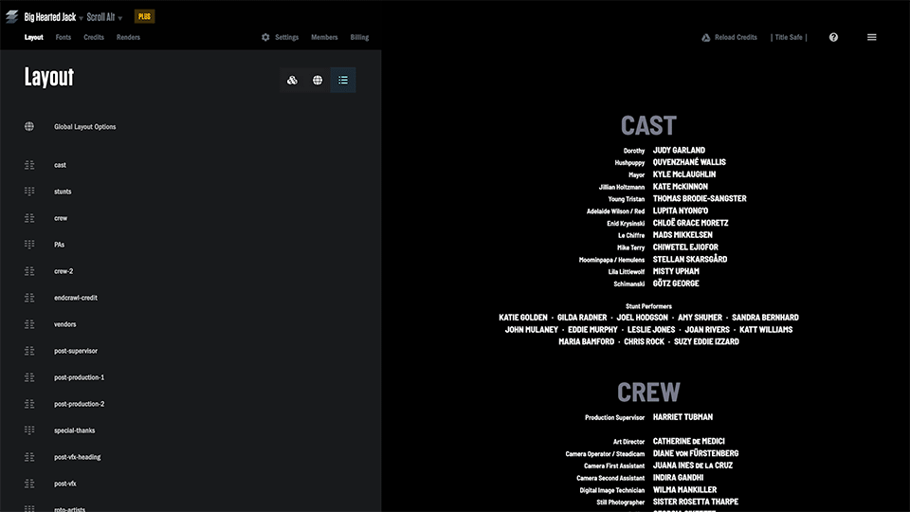Click the globe icon beside Global Layout Options
Screen dimensions: 910x512
[x=29, y=126]
